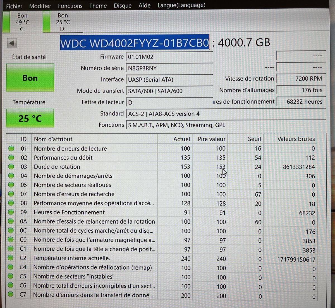Click the transfer mode field SATA/600 | SATA/600
335x308 pixels.
[x=169, y=91]
